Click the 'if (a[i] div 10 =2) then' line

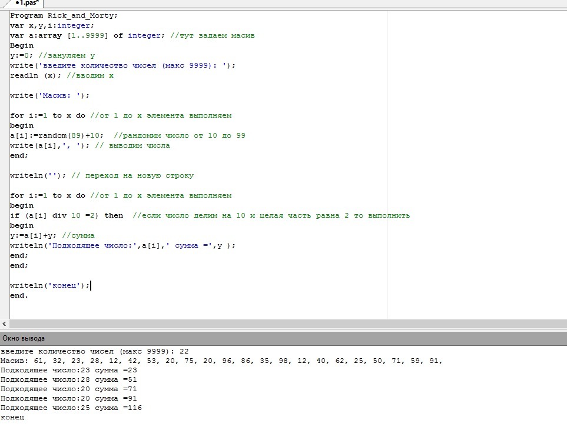pos(210,216)
